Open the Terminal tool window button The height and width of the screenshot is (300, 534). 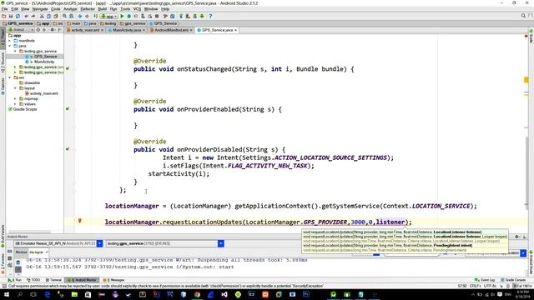coord(53,280)
